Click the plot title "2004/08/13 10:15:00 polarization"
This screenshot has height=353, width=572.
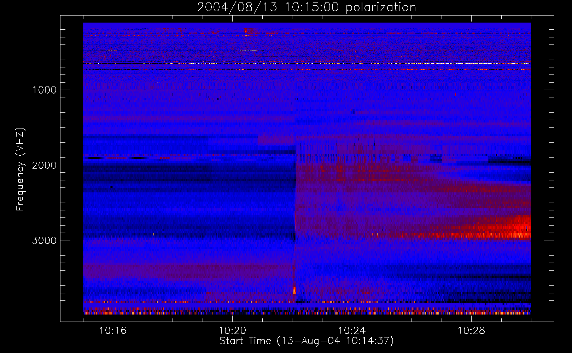[x=307, y=7]
